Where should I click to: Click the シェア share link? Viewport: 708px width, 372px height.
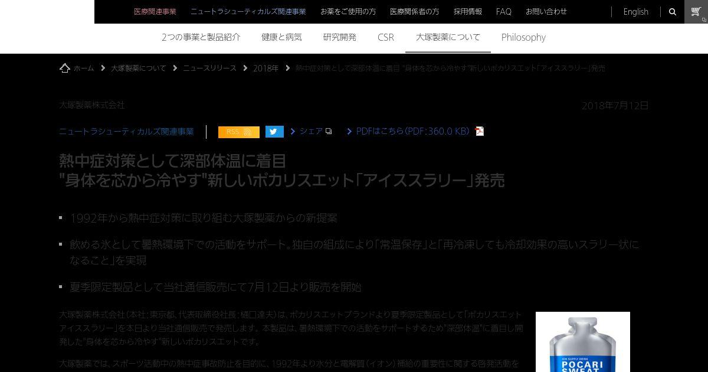tap(311, 131)
